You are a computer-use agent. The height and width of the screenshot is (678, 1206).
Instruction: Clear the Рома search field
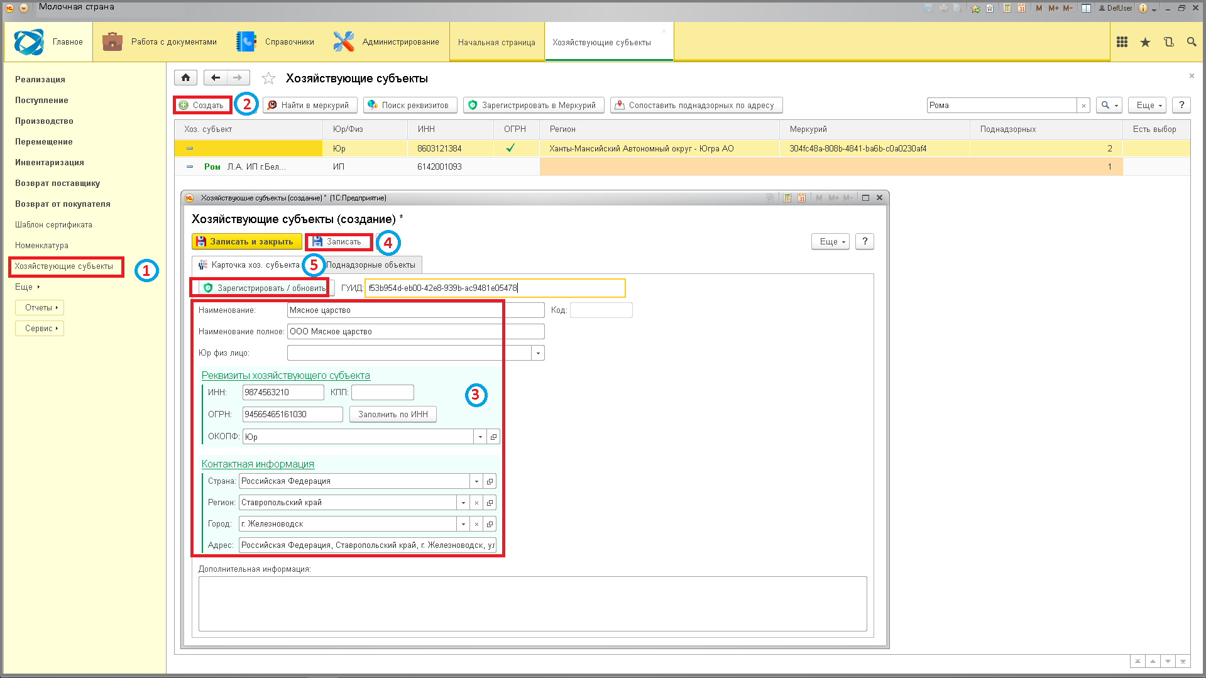pos(1083,106)
